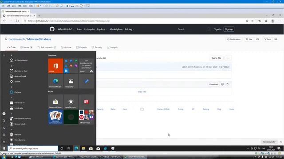Open the blue pencil tile in Start menu
The image size is (284, 159).
coord(87,81)
